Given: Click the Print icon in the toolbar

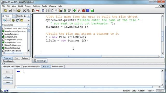Looking at the screenshot, I should coord(19,10).
